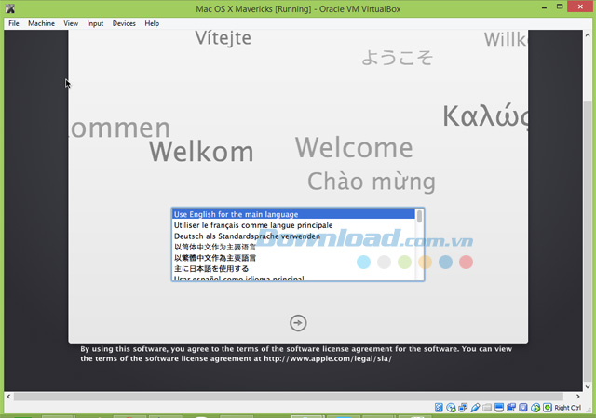Click the horizontal scrollbar left arrow
This screenshot has width=596, height=418.
pos(8,397)
